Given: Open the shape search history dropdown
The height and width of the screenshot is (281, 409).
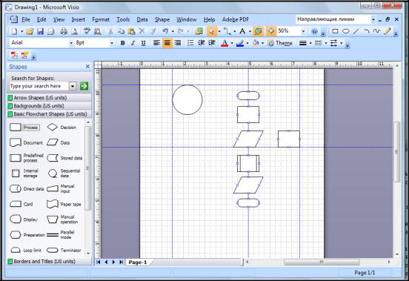Looking at the screenshot, I should (x=73, y=86).
